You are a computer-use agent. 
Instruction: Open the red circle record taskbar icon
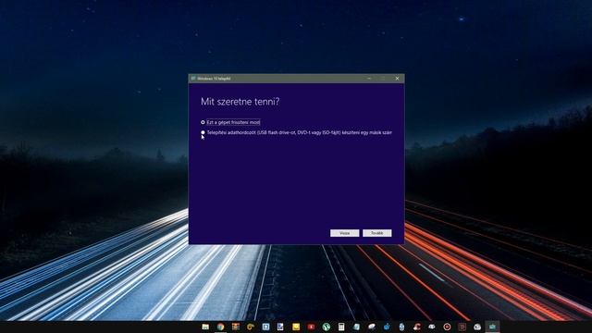point(447,327)
